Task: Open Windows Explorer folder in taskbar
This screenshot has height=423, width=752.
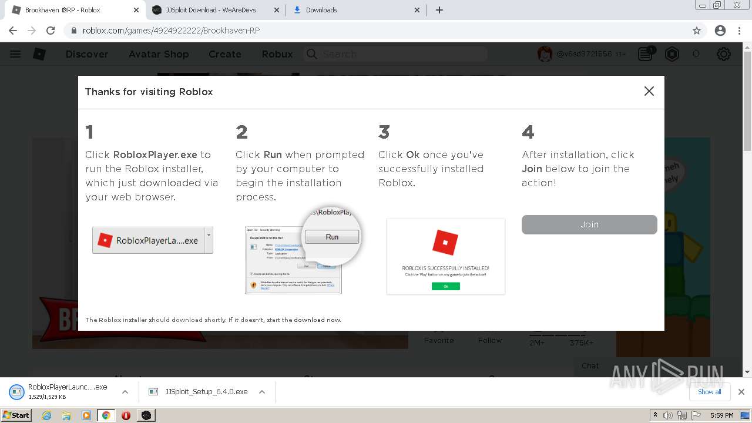Action: pyautogui.click(x=66, y=415)
